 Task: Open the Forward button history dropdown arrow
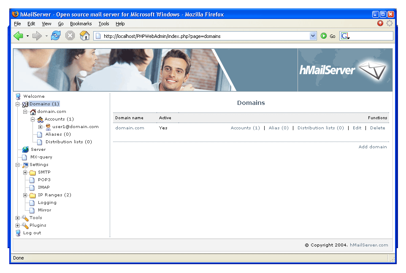pyautogui.click(x=46, y=36)
